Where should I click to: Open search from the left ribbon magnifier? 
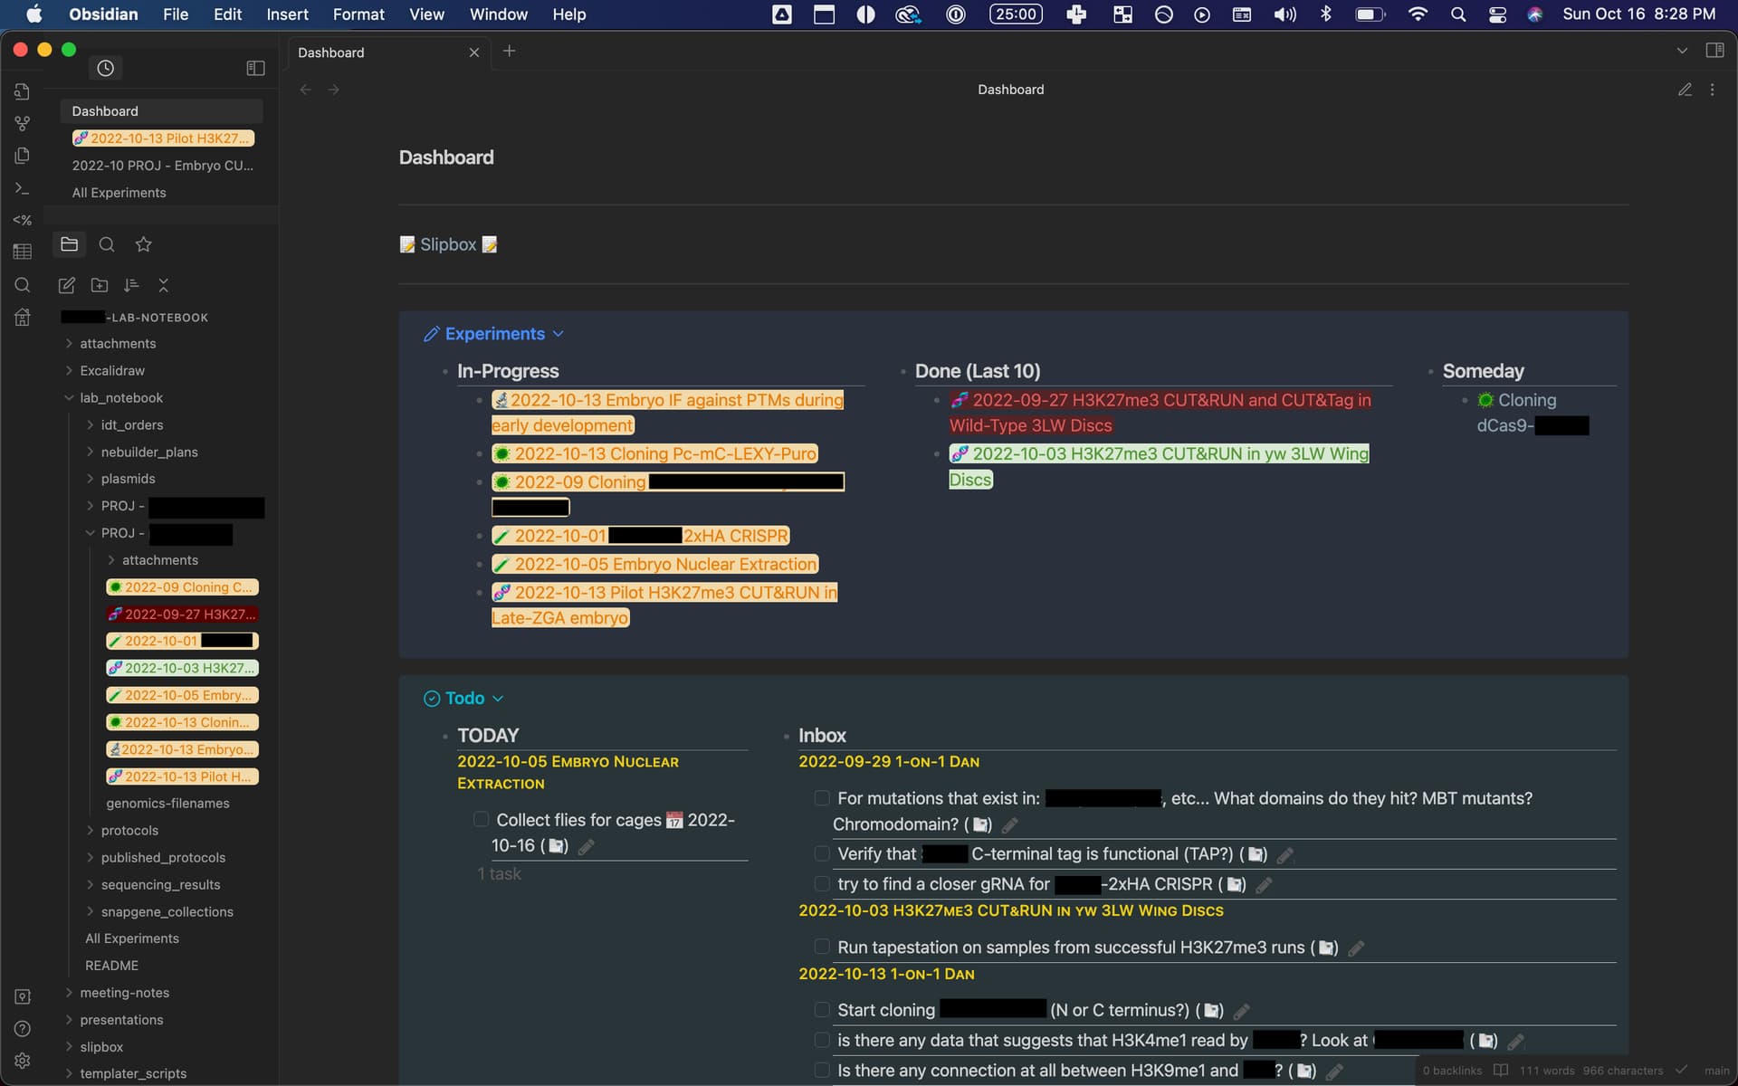[x=22, y=285]
